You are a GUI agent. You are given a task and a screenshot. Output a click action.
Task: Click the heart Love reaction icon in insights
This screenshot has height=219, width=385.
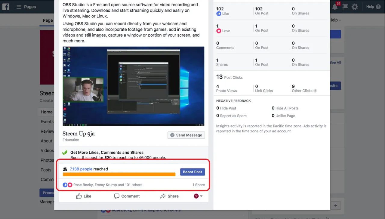(219, 31)
